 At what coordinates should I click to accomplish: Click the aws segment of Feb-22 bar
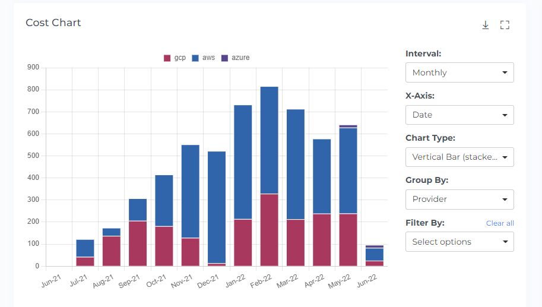pyautogui.click(x=269, y=140)
